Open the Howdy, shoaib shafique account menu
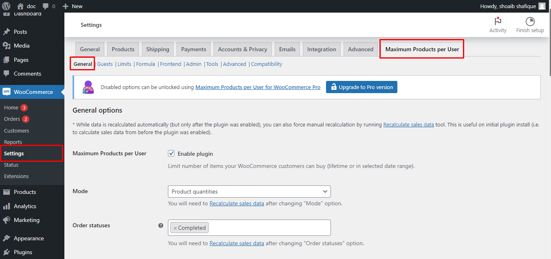 (x=513, y=6)
